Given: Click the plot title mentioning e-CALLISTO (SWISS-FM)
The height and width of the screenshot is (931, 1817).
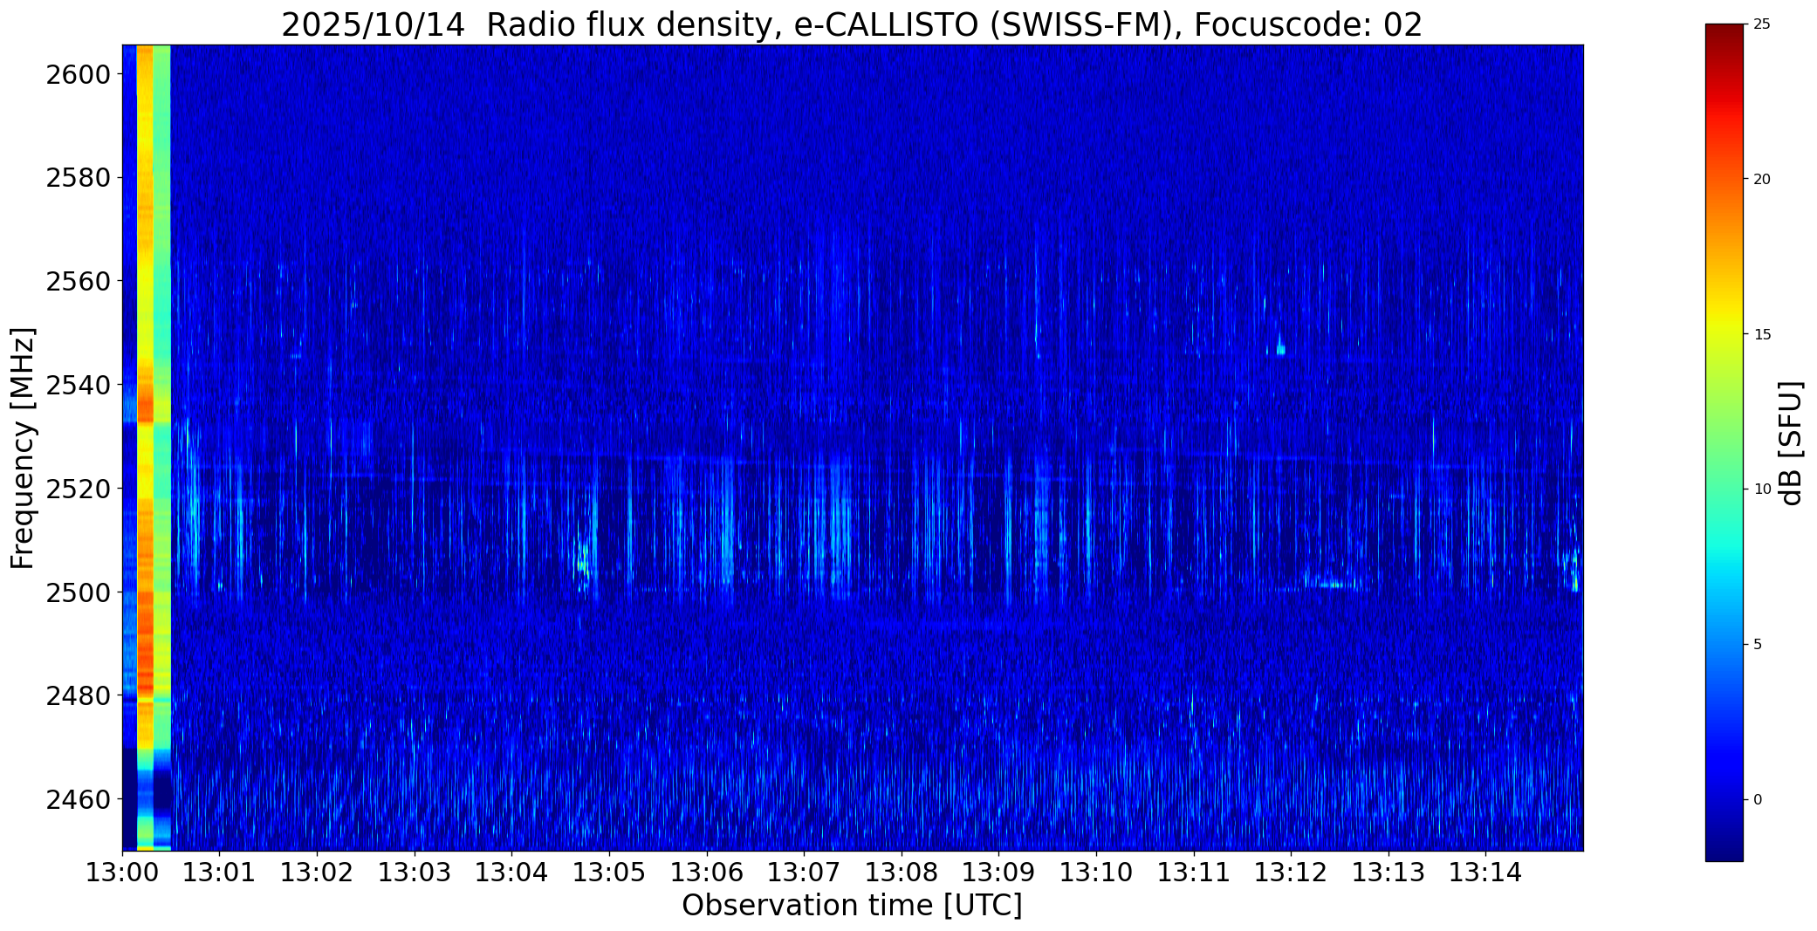Looking at the screenshot, I should (x=852, y=24).
